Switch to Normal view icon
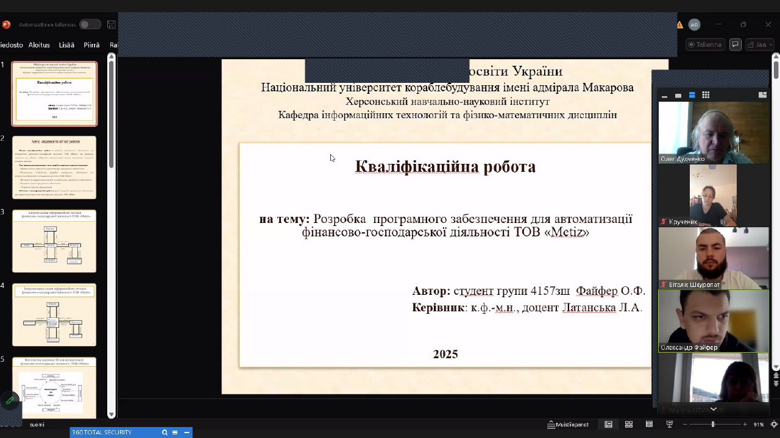The height and width of the screenshot is (438, 780). (x=608, y=424)
